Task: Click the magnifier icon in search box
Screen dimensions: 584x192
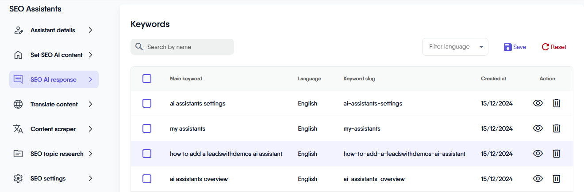Action: pos(139,47)
